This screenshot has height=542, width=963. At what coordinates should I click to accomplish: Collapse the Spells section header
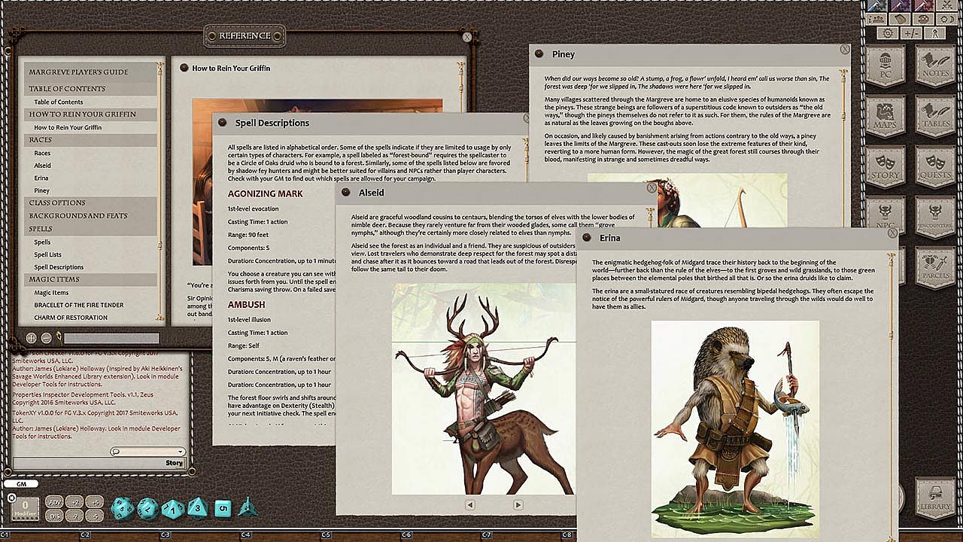pos(92,228)
